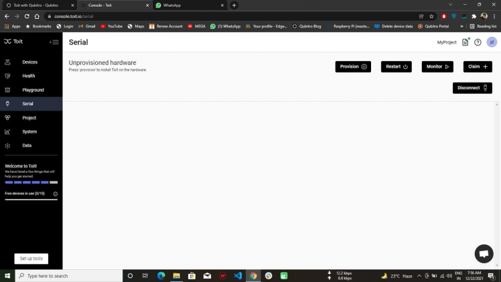Switch to the WhatsApp browser tab
Viewport: 501px width, 282px height.
(x=190, y=5)
